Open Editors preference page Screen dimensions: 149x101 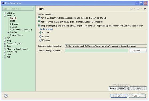point(14,24)
